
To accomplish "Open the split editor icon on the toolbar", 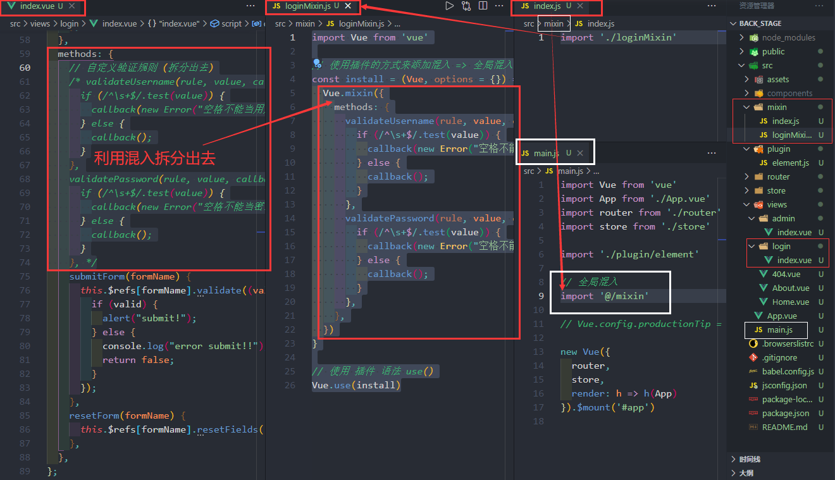I will [483, 6].
